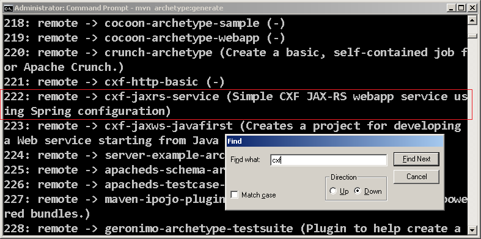This screenshot has height=239, width=481.
Task: Focus the Find what input field
Action: coord(329,160)
